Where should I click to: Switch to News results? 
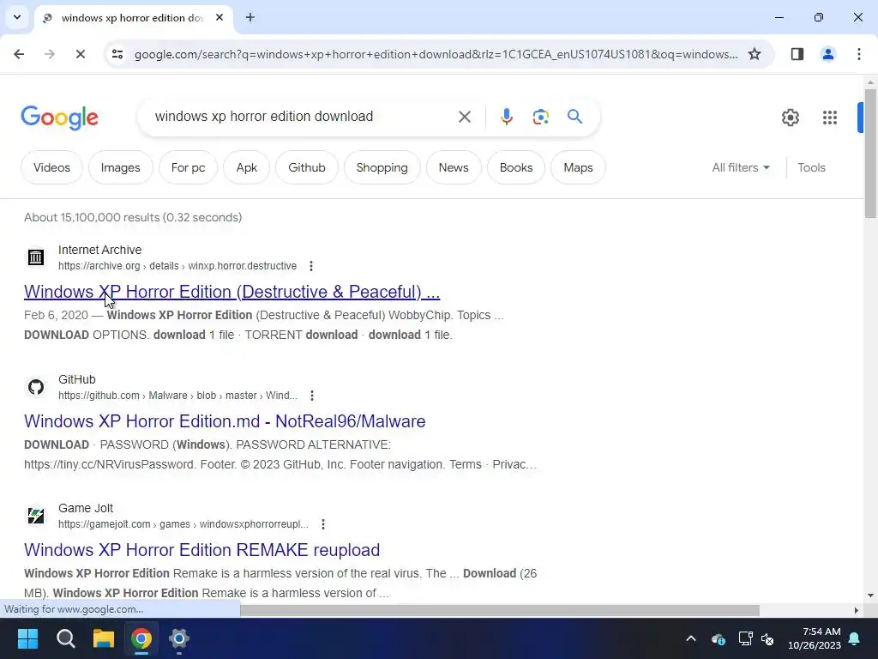tap(454, 167)
